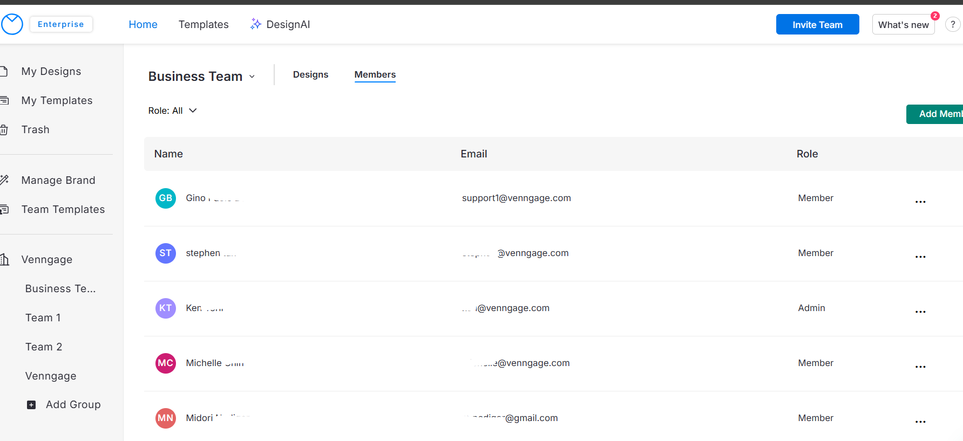963x441 pixels.
Task: Click the Venngage clock logo icon
Action: 12,24
